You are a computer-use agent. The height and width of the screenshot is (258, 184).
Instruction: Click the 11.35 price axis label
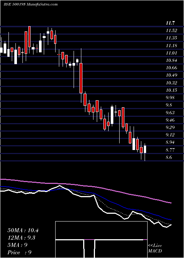click(171, 38)
